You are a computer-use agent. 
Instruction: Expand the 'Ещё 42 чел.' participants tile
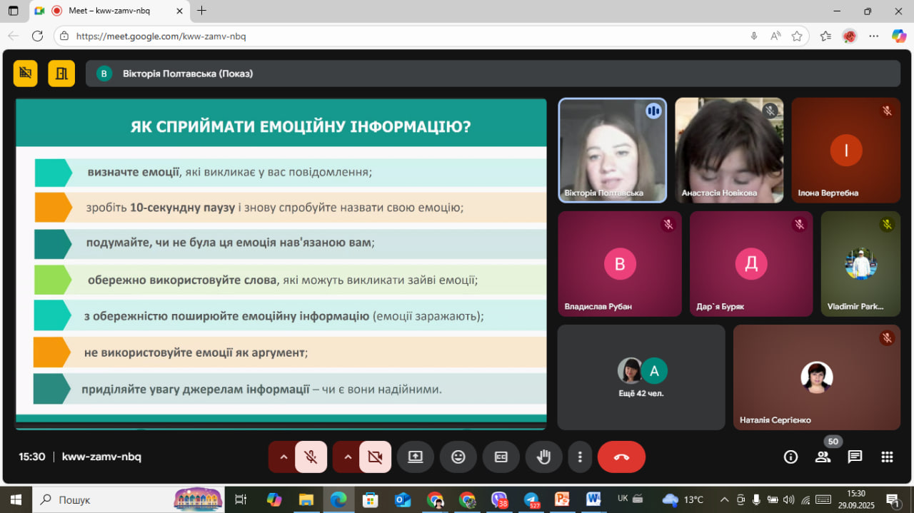coord(641,377)
